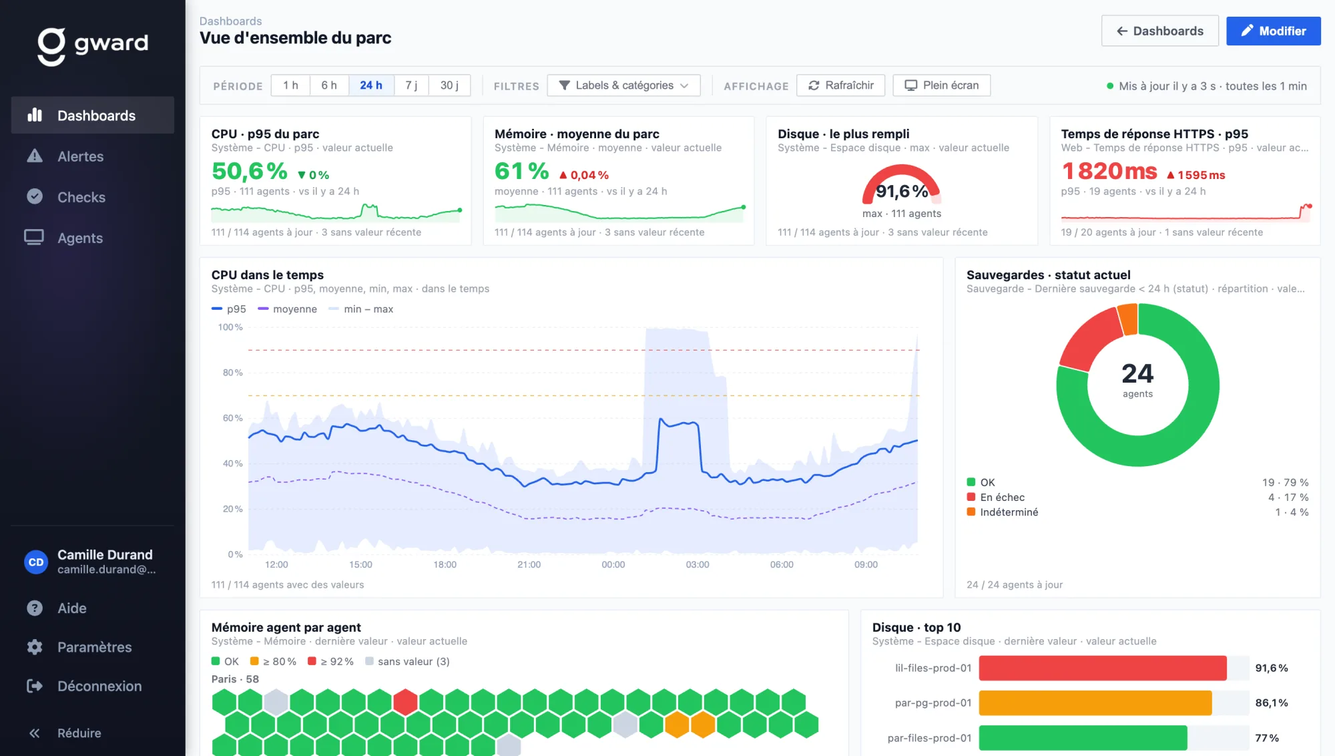The image size is (1335, 756).
Task: Click the Déconnexion logout icon
Action: click(x=35, y=686)
